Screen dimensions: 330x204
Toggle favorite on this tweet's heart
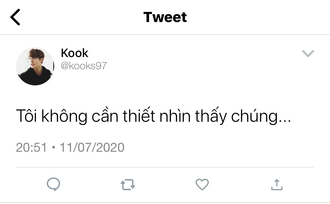tap(202, 185)
